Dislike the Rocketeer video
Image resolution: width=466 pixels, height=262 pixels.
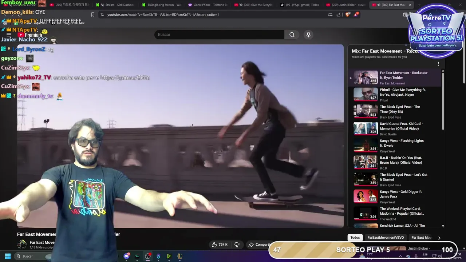point(237,245)
